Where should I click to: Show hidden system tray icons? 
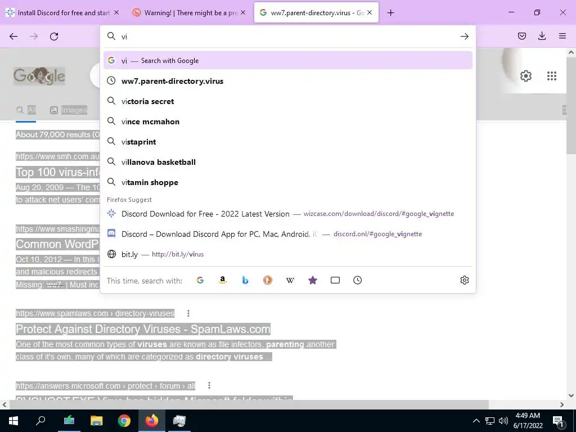pos(476,421)
